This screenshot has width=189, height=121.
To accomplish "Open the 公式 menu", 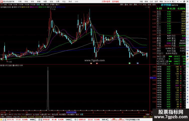I will click(151, 1).
